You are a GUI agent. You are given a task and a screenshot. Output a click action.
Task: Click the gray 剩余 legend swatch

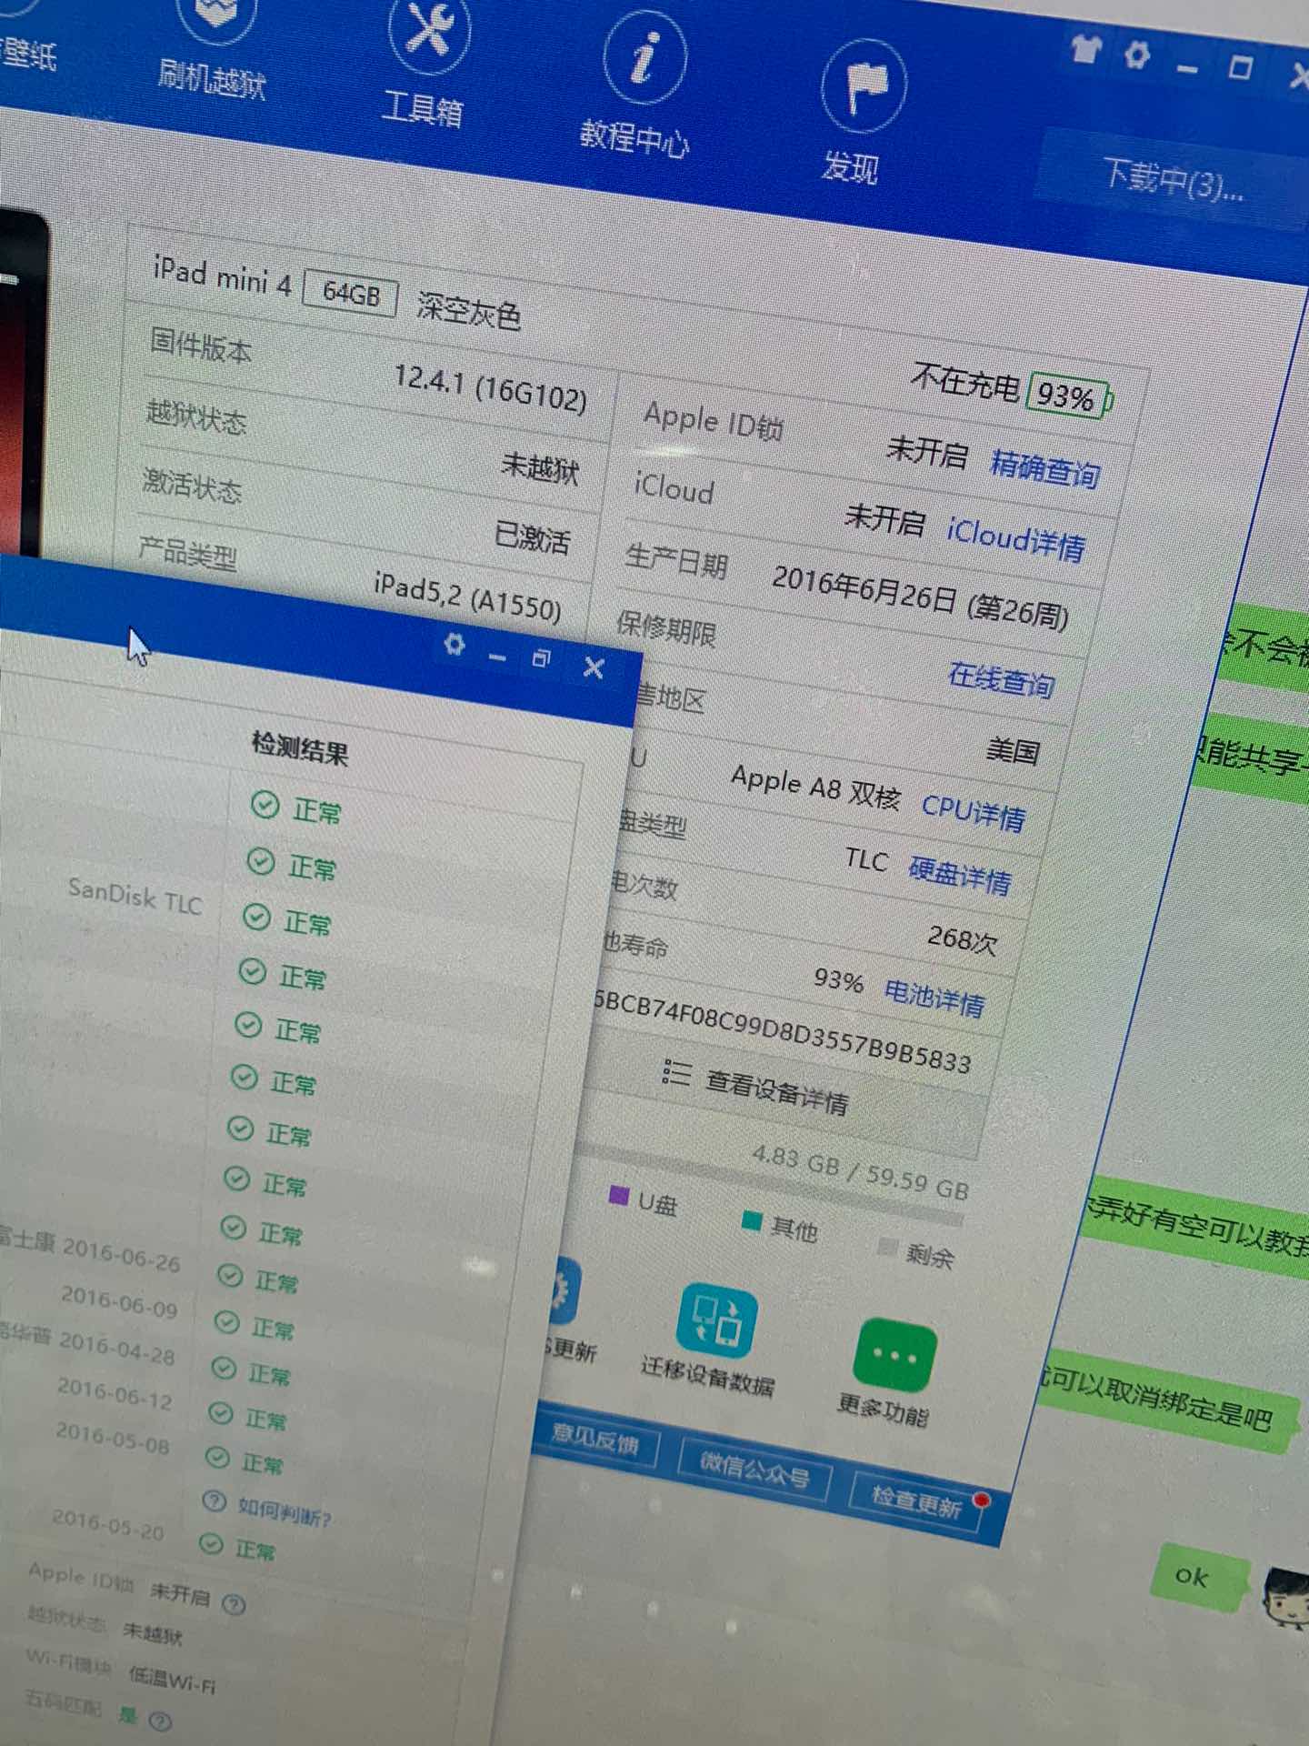point(887,1246)
